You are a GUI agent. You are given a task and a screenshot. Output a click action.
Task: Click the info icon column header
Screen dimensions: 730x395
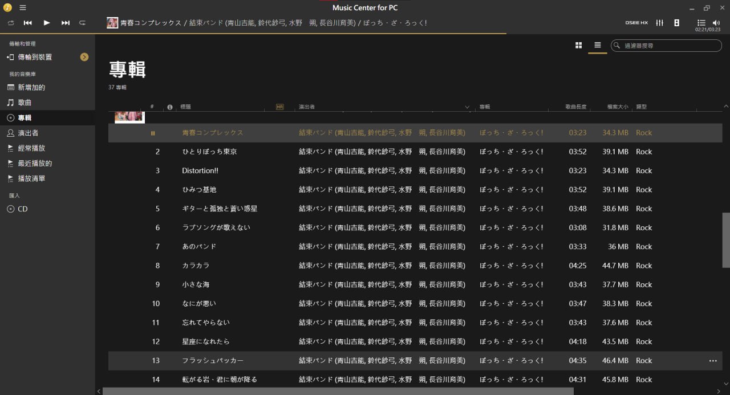(x=170, y=107)
